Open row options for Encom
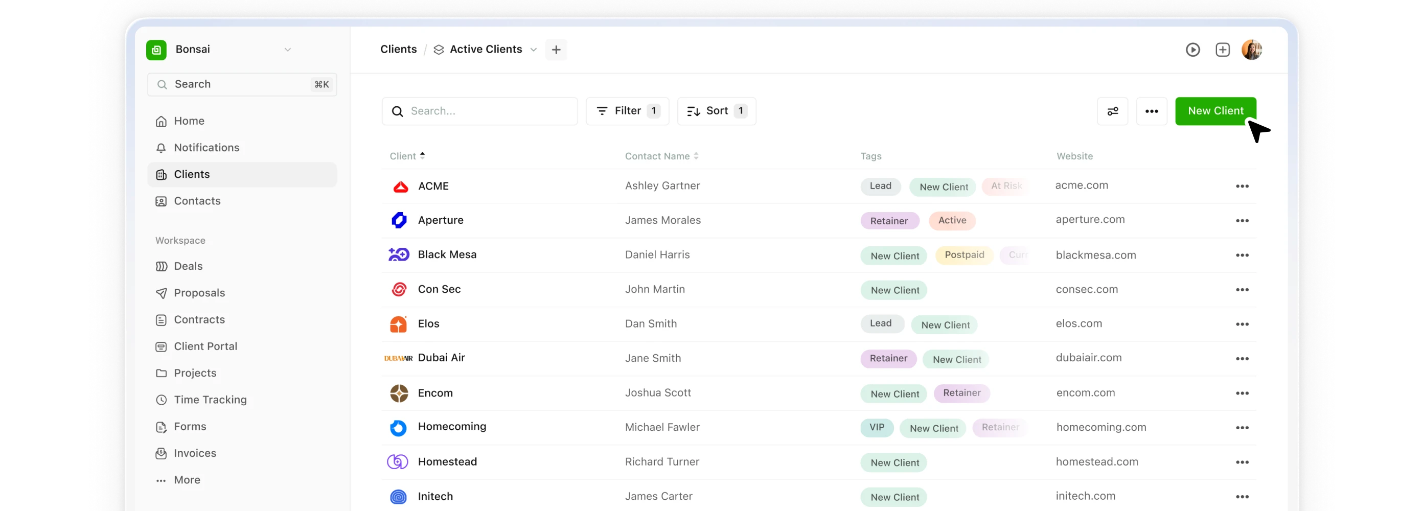This screenshot has width=1423, height=511. [1243, 393]
